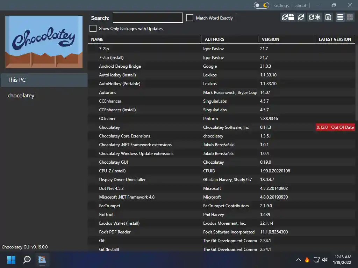This screenshot has height=268, width=358.
Task: Toggle the dark/light theme switch
Action: pyautogui.click(x=262, y=5)
